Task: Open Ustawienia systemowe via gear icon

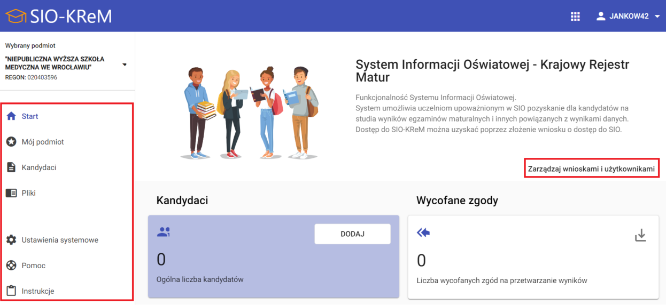Action: (11, 240)
